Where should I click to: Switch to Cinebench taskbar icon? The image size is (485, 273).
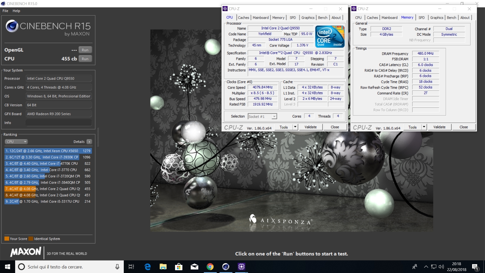coord(226,267)
